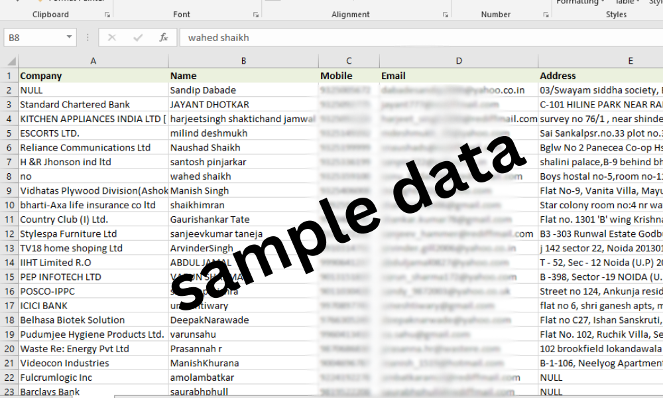Click the Pudumjee Hygiene Products Ltd. cell
The image size is (663, 398).
coord(93,334)
